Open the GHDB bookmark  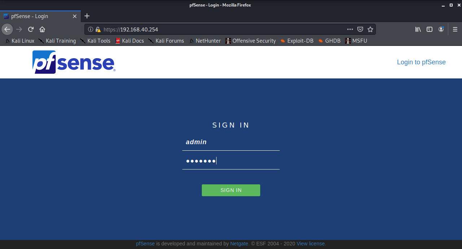(329, 41)
